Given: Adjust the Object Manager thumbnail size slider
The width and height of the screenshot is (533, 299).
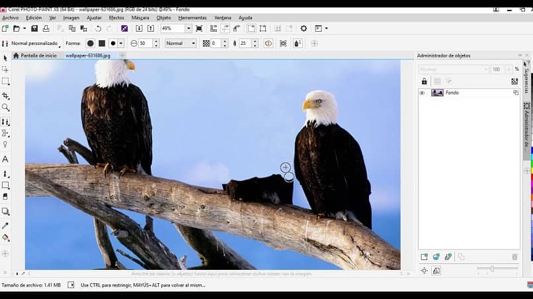Looking at the screenshot, I should pos(492,269).
